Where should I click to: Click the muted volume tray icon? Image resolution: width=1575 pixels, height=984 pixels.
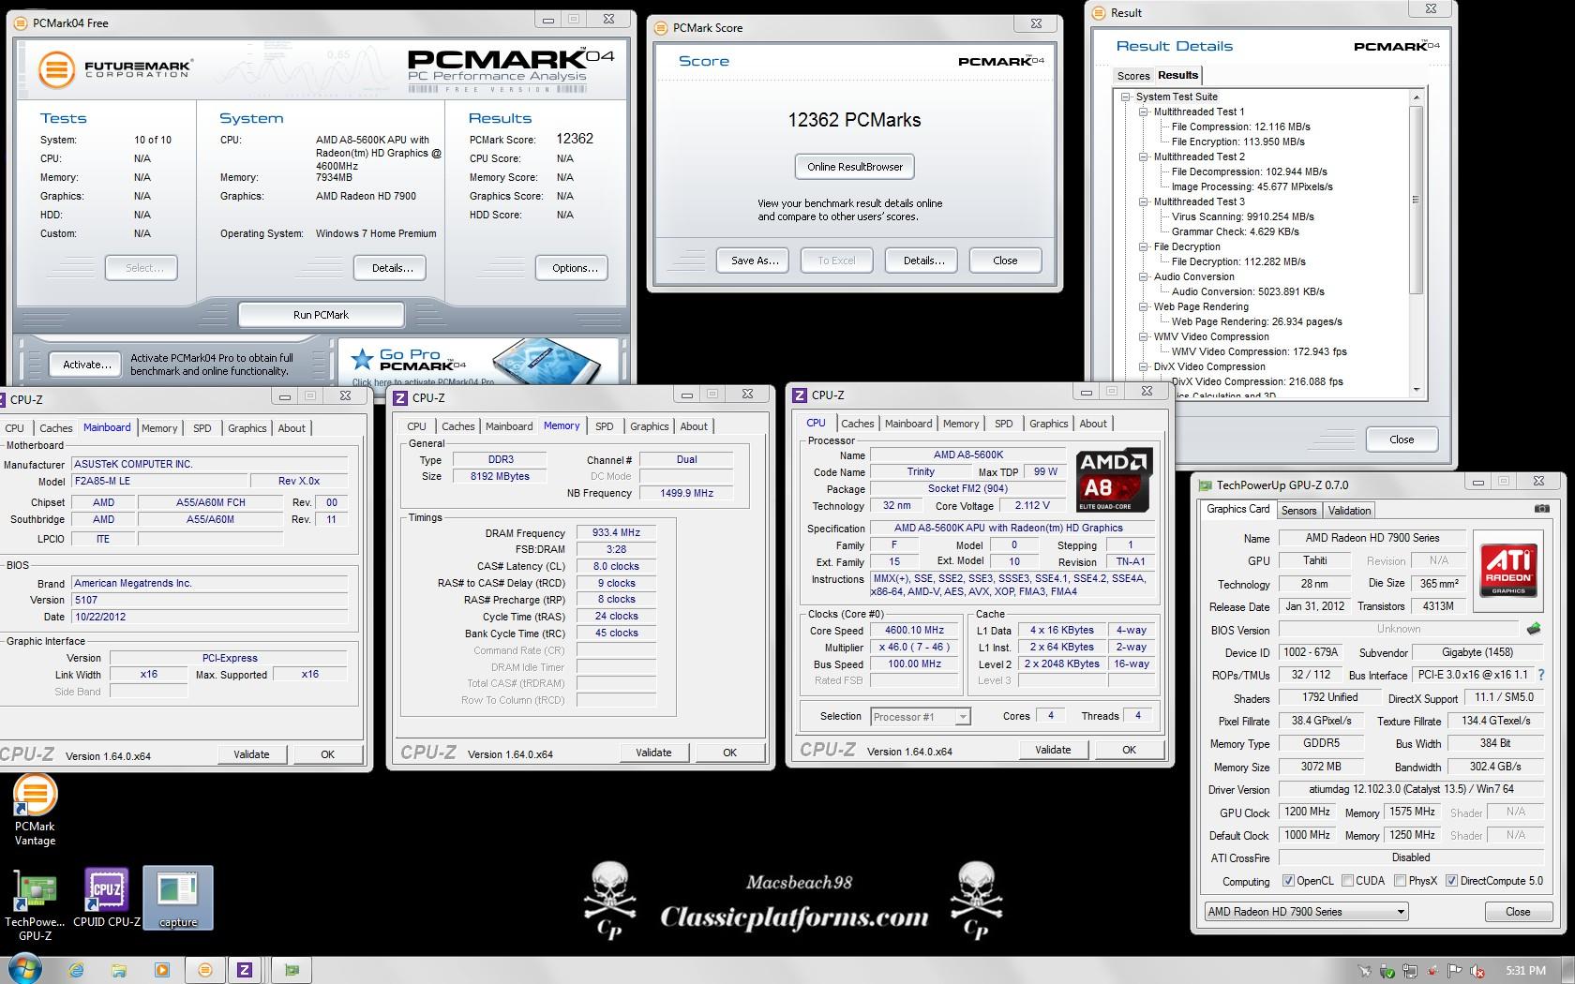[1477, 971]
